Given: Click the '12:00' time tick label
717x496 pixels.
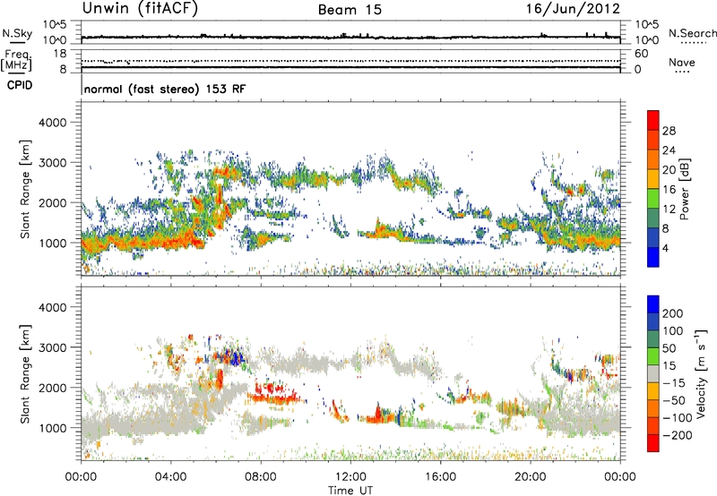Looking at the screenshot, I should click(350, 477).
